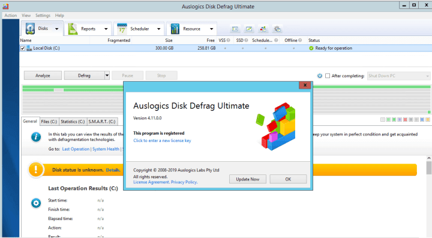This screenshot has width=432, height=238.
Task: Switch to the General tab
Action: (x=30, y=121)
